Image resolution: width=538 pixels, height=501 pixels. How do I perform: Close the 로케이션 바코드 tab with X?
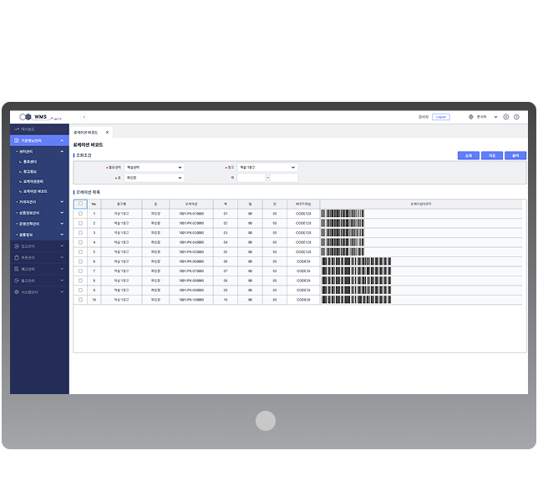coord(107,133)
